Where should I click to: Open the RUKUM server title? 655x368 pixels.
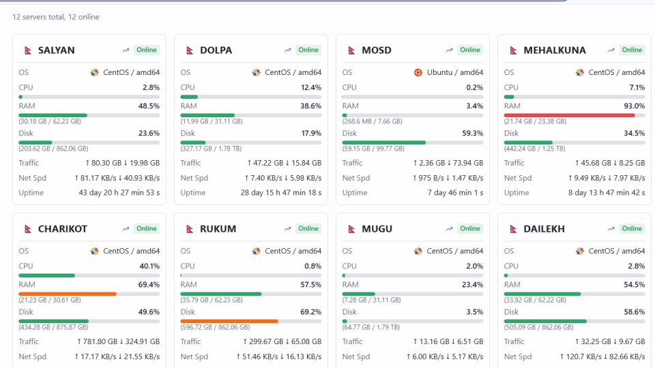(218, 229)
